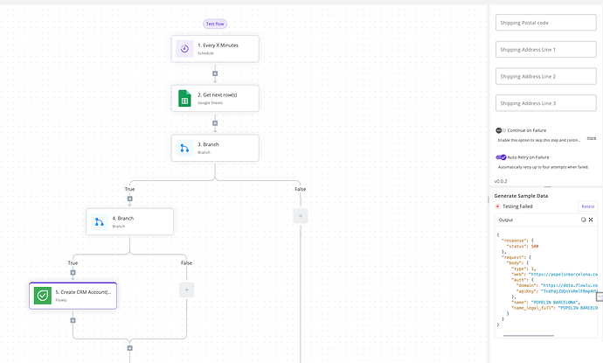This screenshot has height=363, width=603.
Task: Focus the Shipping Address Line 1 field
Action: click(x=545, y=50)
